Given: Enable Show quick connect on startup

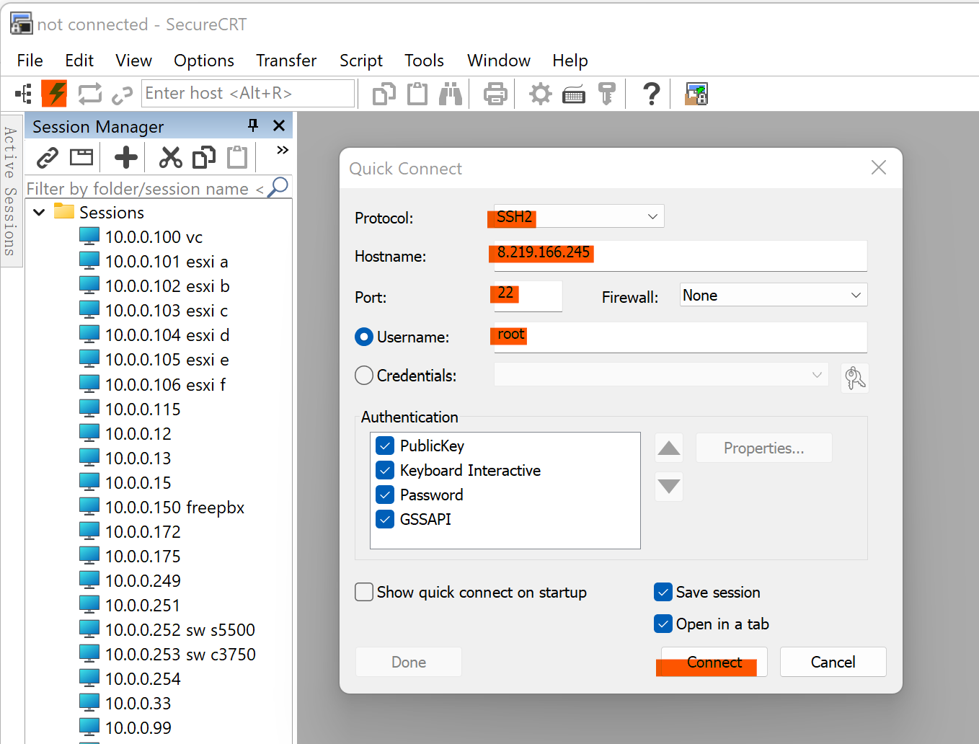Looking at the screenshot, I should coord(364,592).
